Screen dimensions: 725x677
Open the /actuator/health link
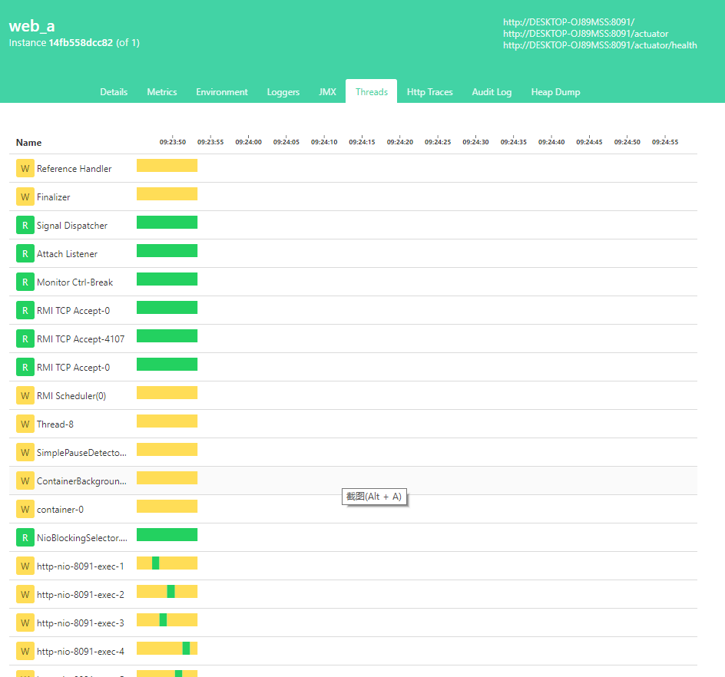point(600,45)
